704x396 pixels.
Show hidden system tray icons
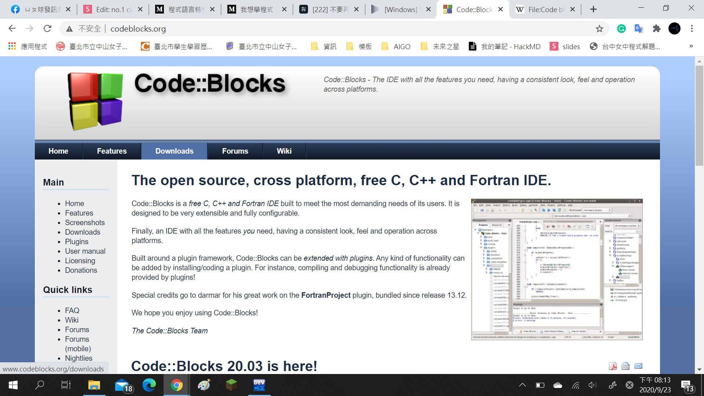tap(522, 385)
